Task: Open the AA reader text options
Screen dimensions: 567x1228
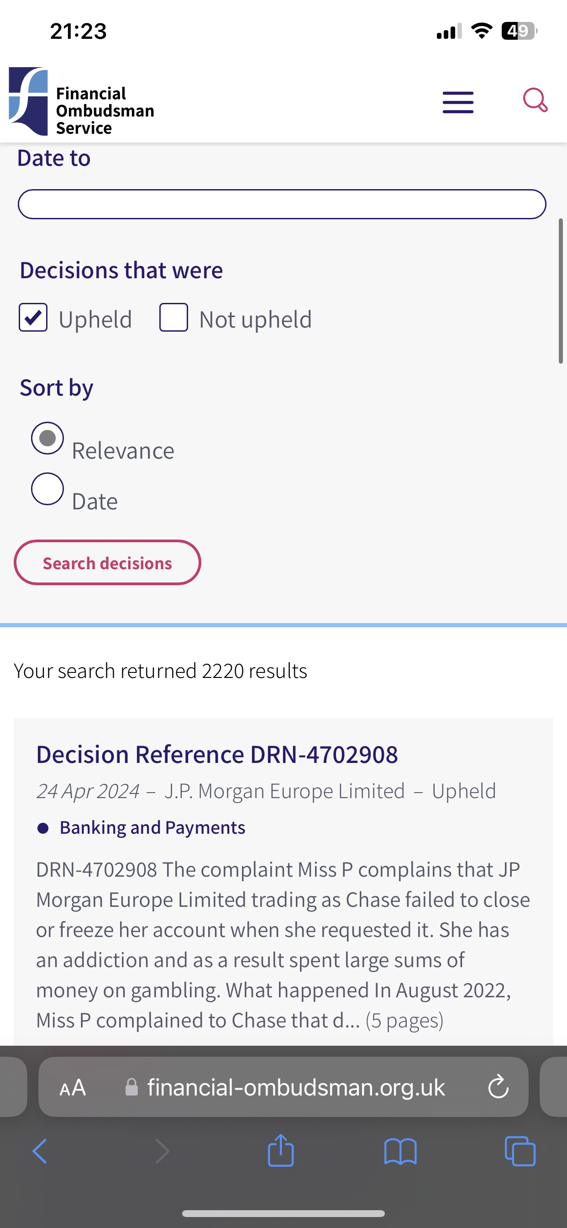Action: pyautogui.click(x=73, y=1087)
